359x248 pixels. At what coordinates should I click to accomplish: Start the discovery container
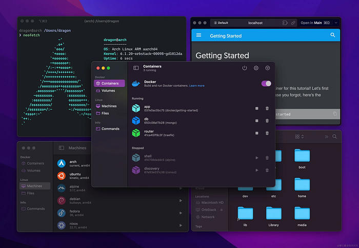257,170
